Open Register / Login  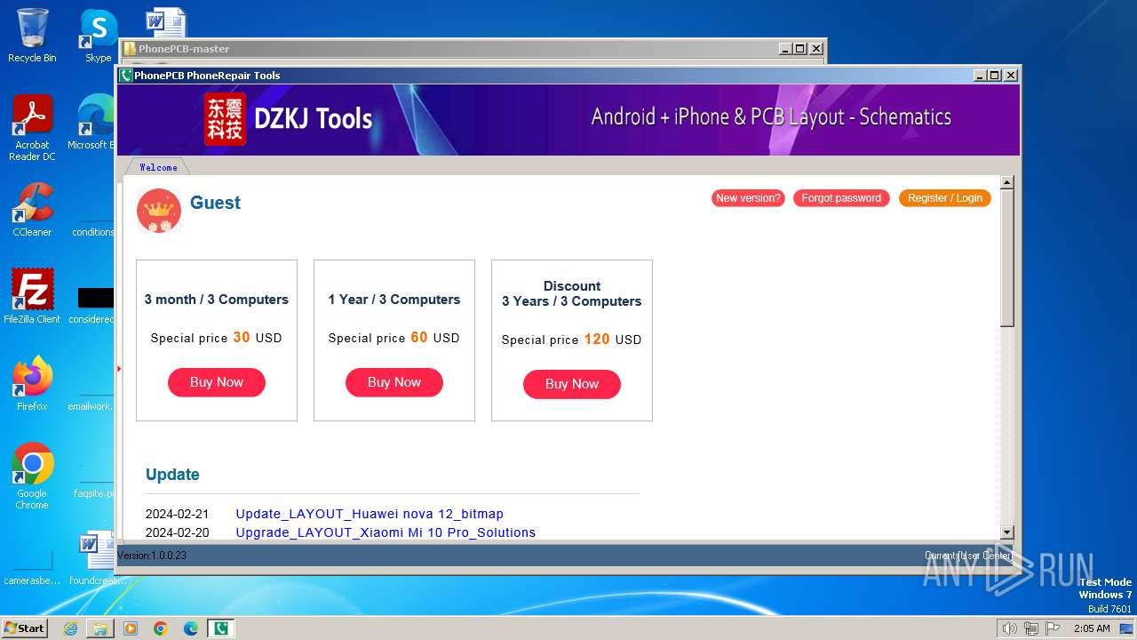click(944, 198)
